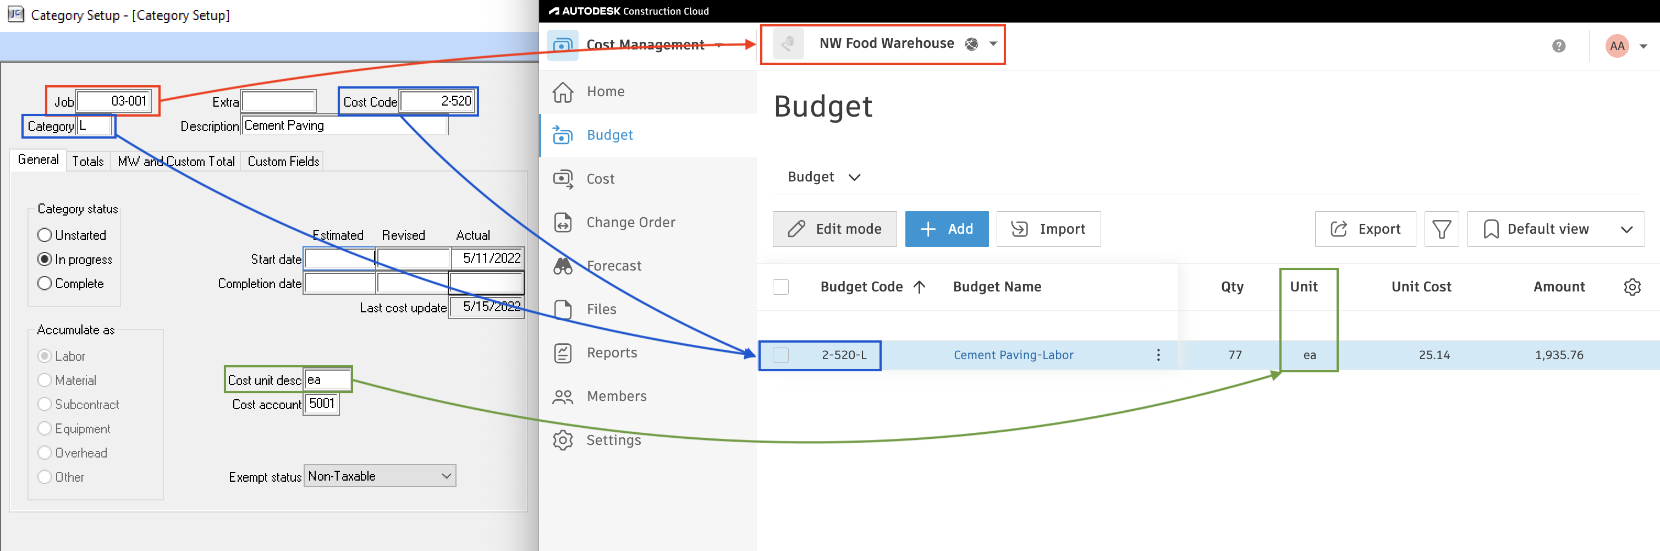Expand the project selector arrow
This screenshot has height=551, width=1660.
coord(993,44)
